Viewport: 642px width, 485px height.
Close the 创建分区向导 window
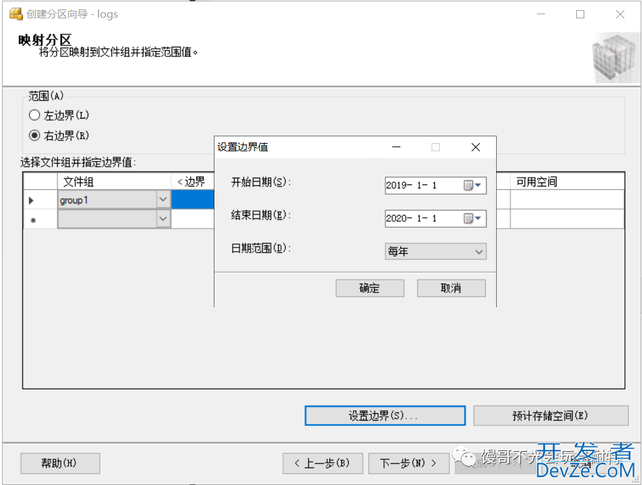tap(620, 14)
